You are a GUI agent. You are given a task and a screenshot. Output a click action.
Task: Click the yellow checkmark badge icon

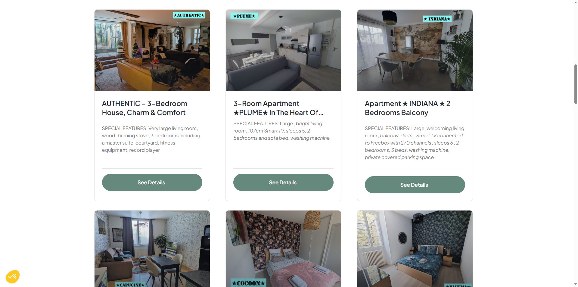(x=13, y=276)
